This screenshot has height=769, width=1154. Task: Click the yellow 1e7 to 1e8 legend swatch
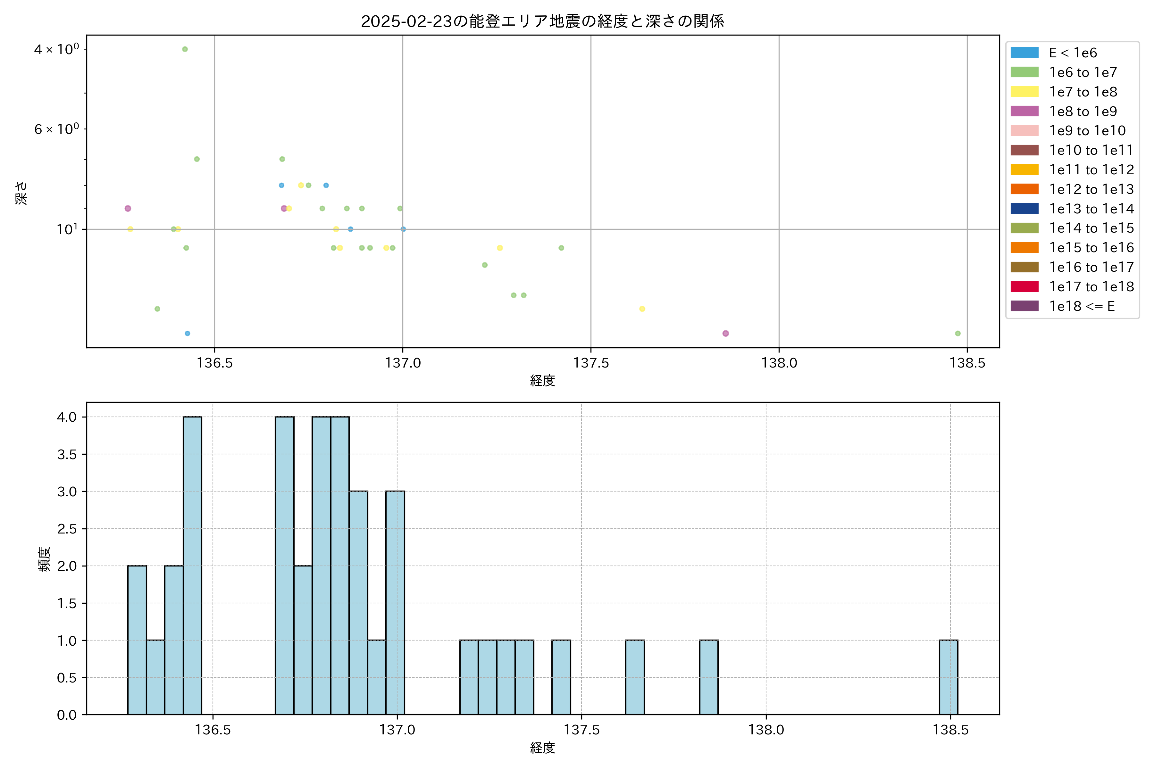[x=1024, y=92]
